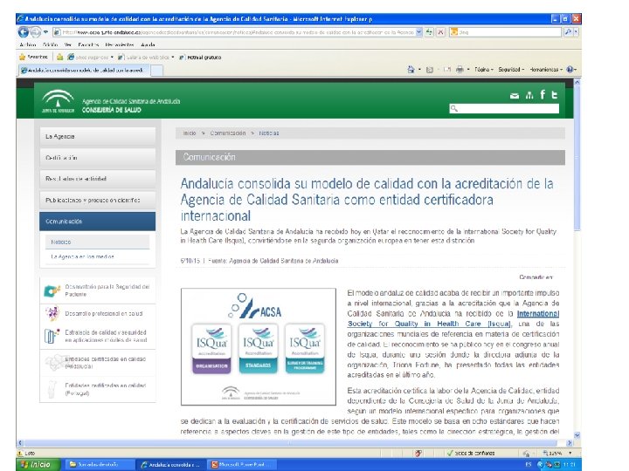
Task: Click the Comunicación breadcrumb link
Action: pos(227,133)
